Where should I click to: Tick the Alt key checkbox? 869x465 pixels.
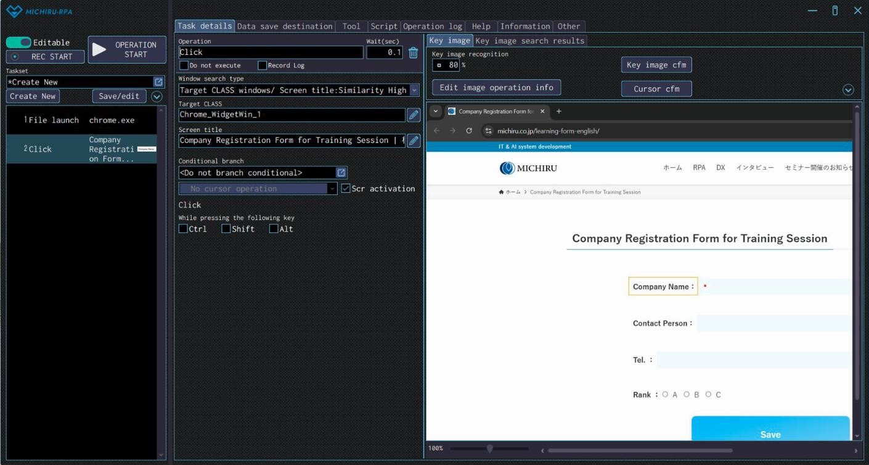point(274,229)
